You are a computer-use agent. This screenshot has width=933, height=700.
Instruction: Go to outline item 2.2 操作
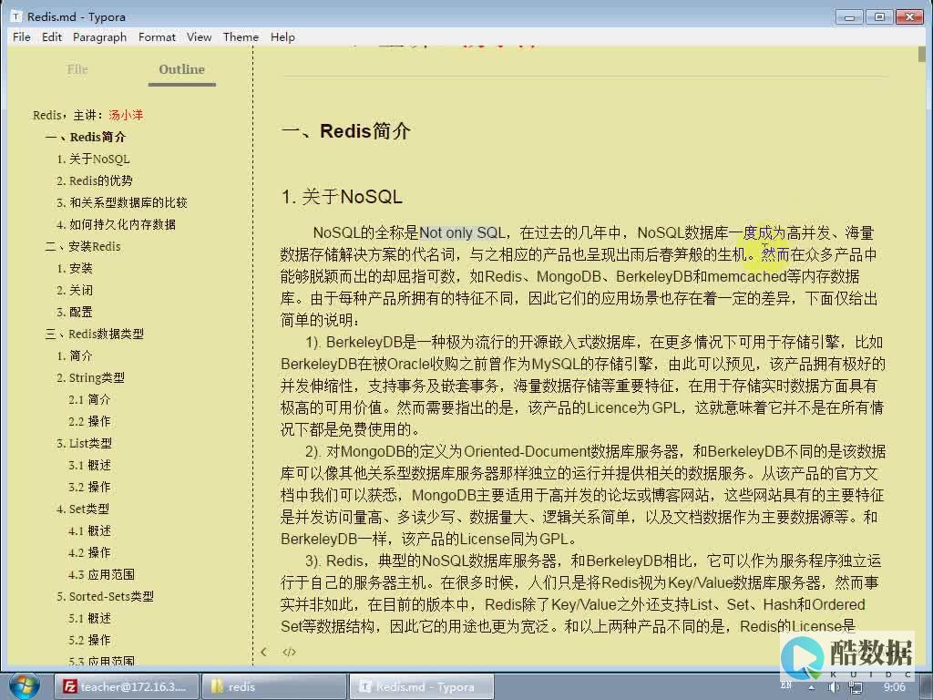[x=90, y=421]
